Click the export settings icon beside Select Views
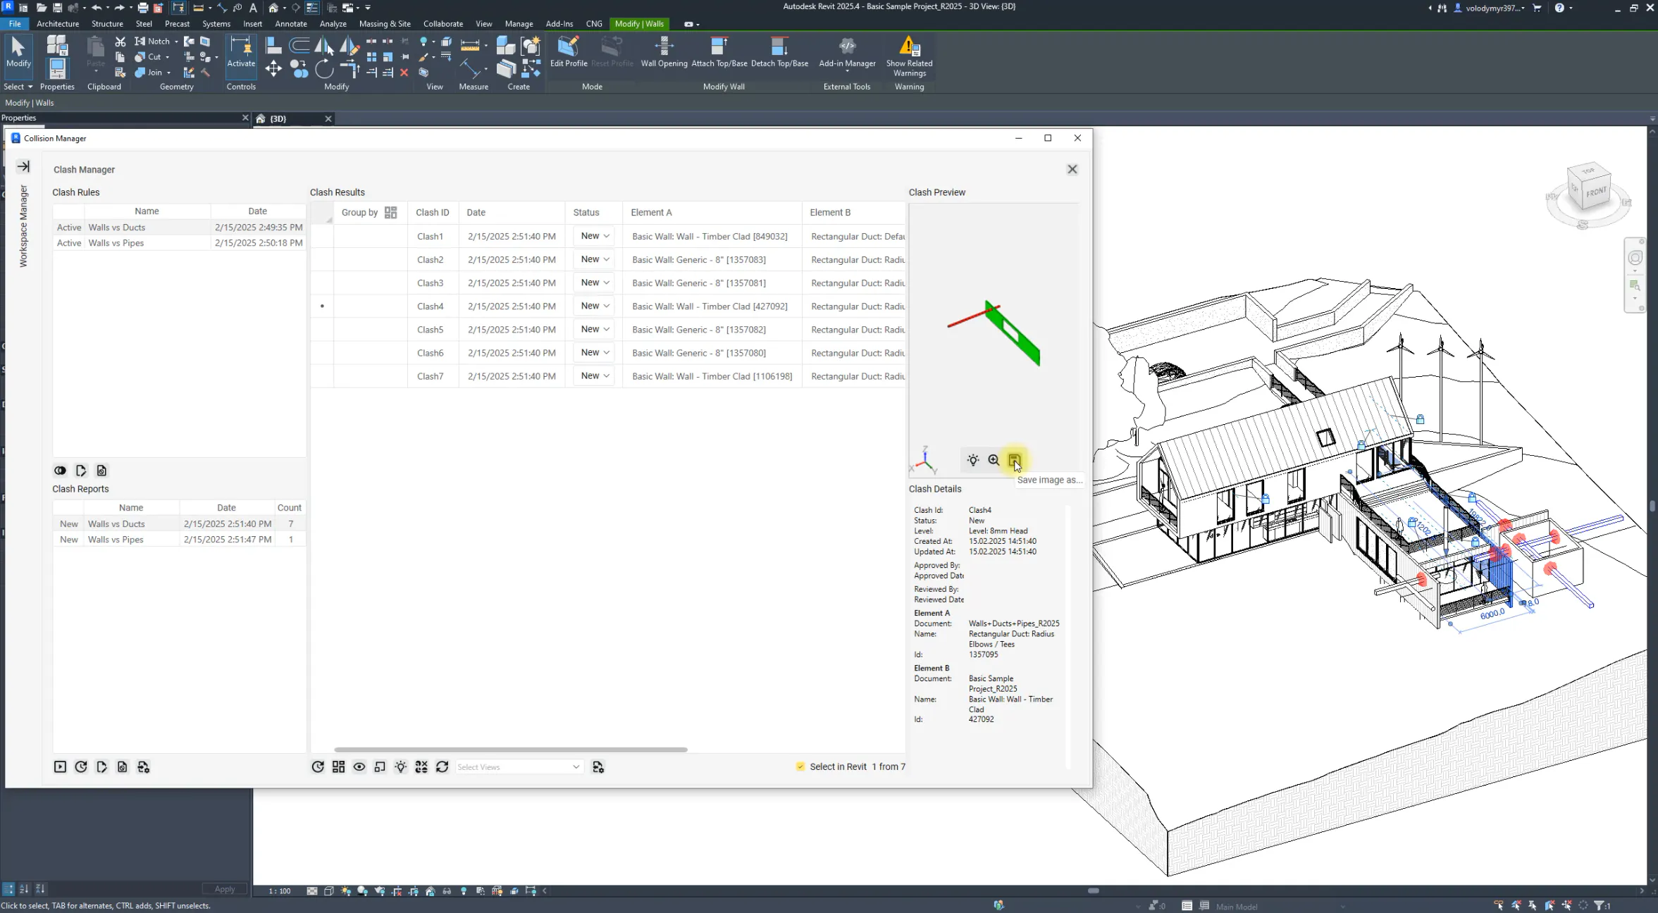The width and height of the screenshot is (1658, 913). [598, 767]
